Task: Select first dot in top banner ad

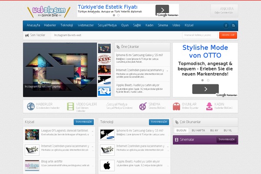Action: (x=114, y=15)
